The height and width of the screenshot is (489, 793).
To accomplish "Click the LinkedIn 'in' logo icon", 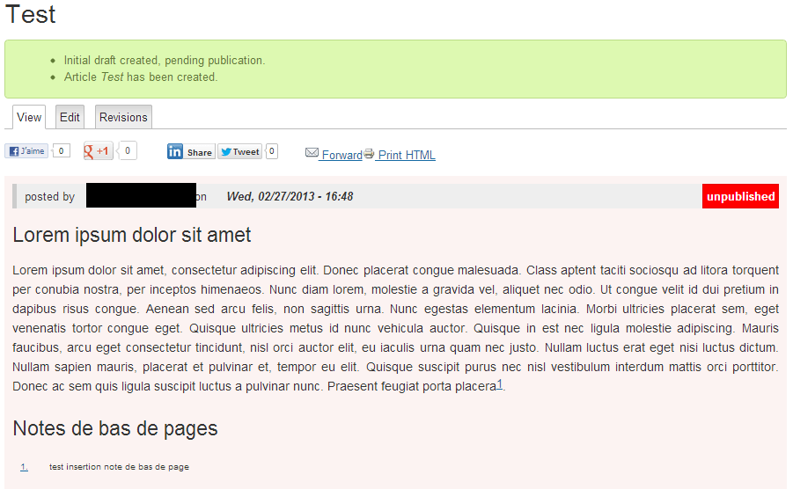I will pos(175,152).
